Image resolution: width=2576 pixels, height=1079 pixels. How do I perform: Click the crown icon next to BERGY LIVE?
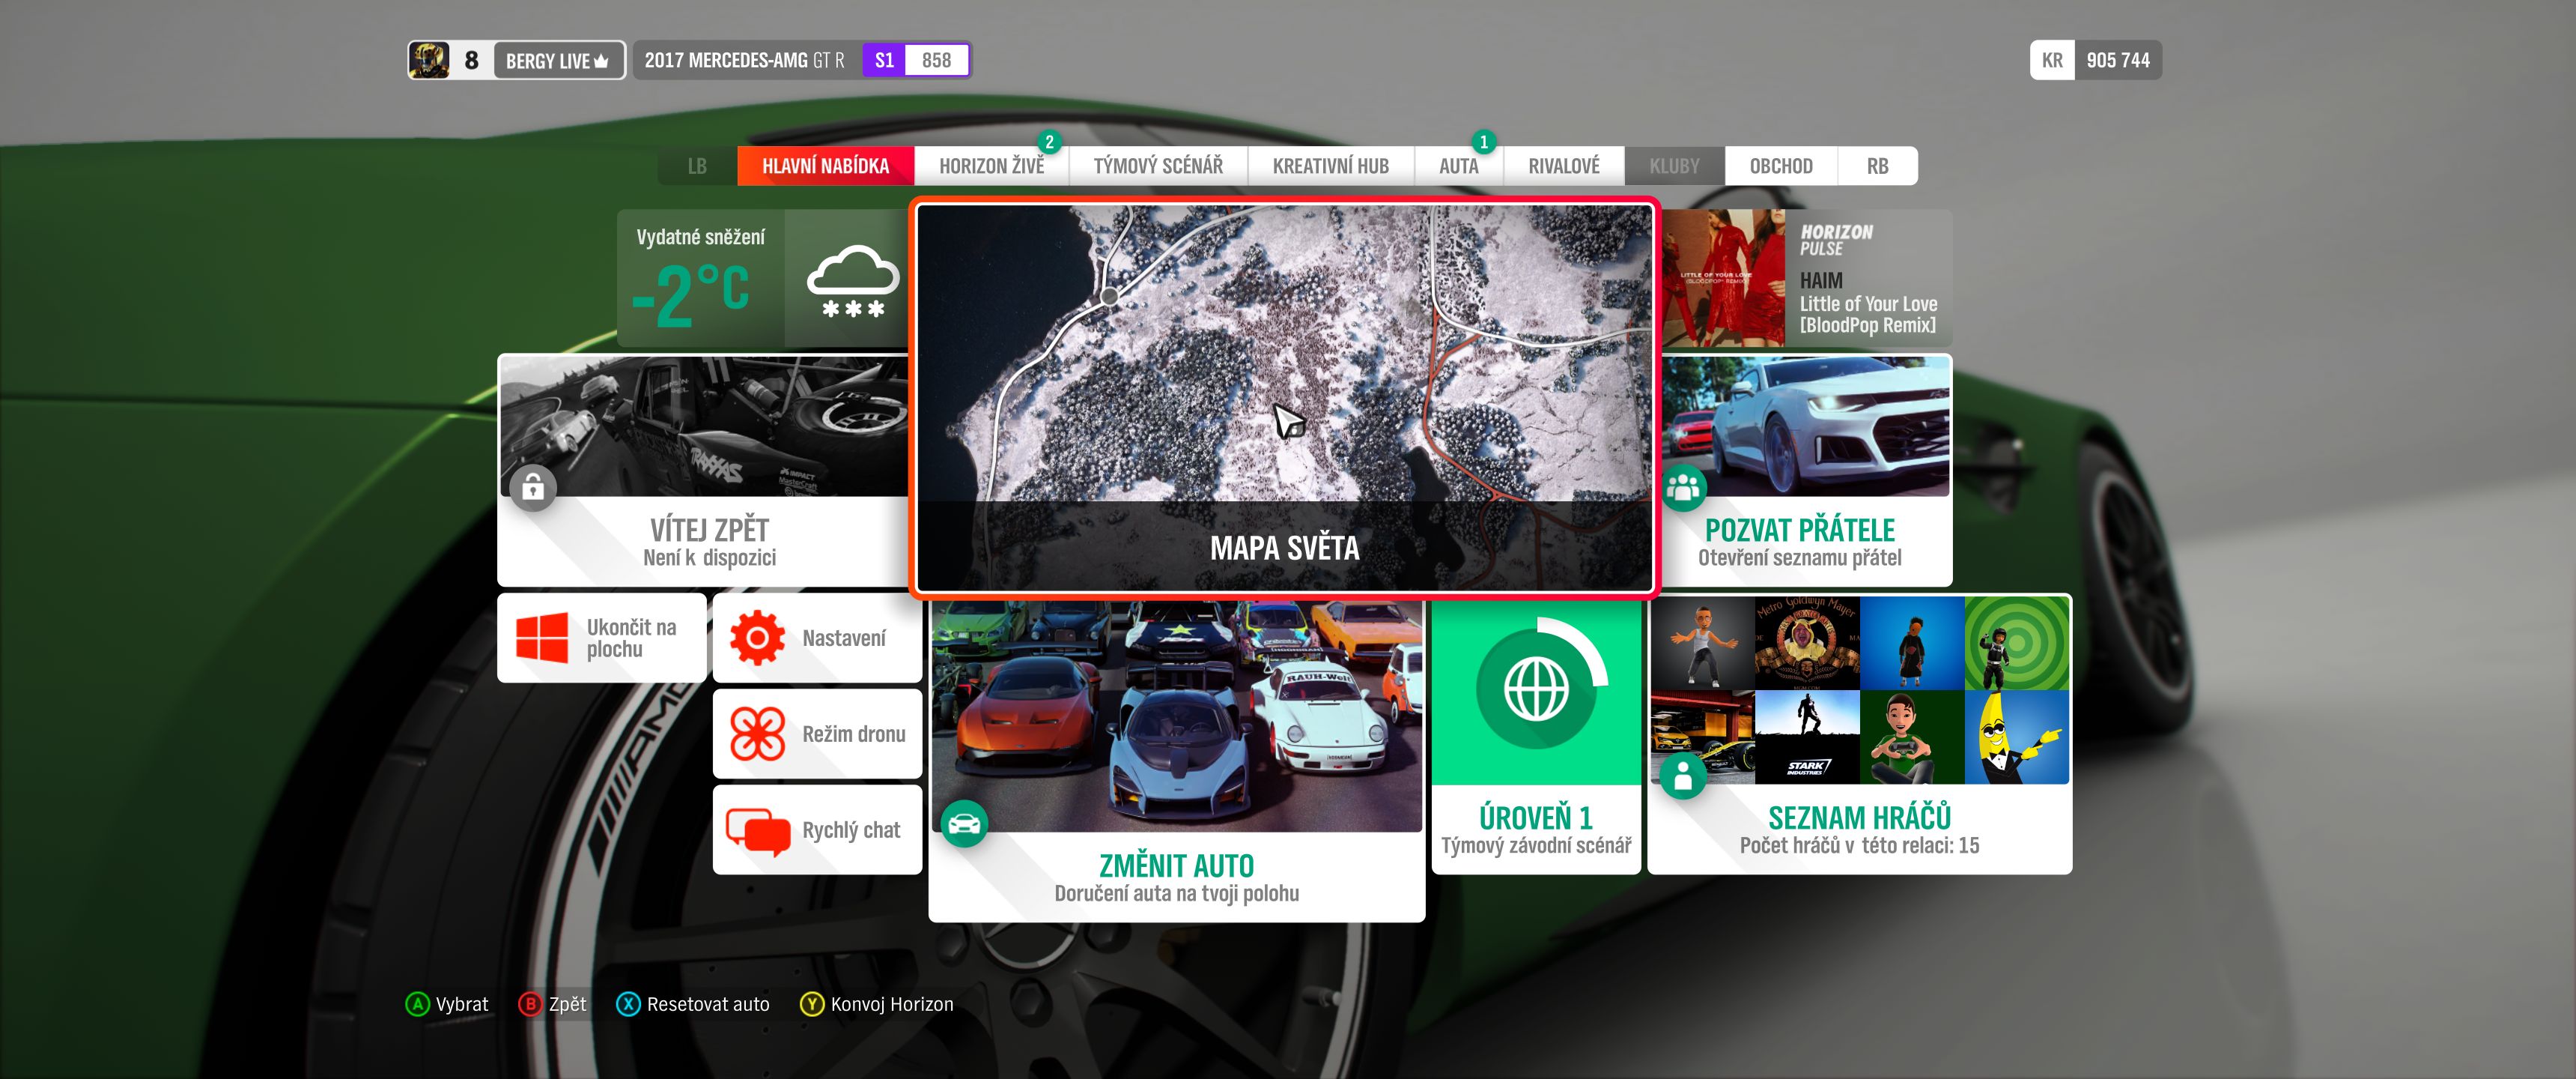601,61
